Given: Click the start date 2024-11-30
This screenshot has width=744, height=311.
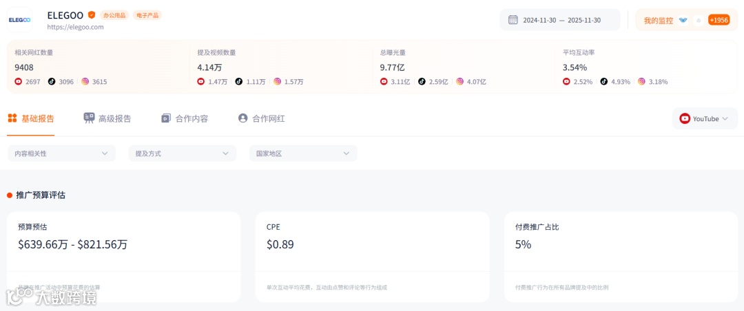Looking at the screenshot, I should point(541,21).
